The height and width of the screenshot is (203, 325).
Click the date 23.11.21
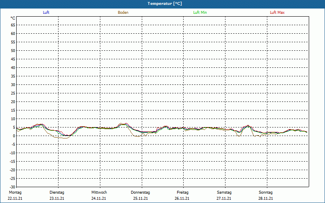(x=57, y=199)
